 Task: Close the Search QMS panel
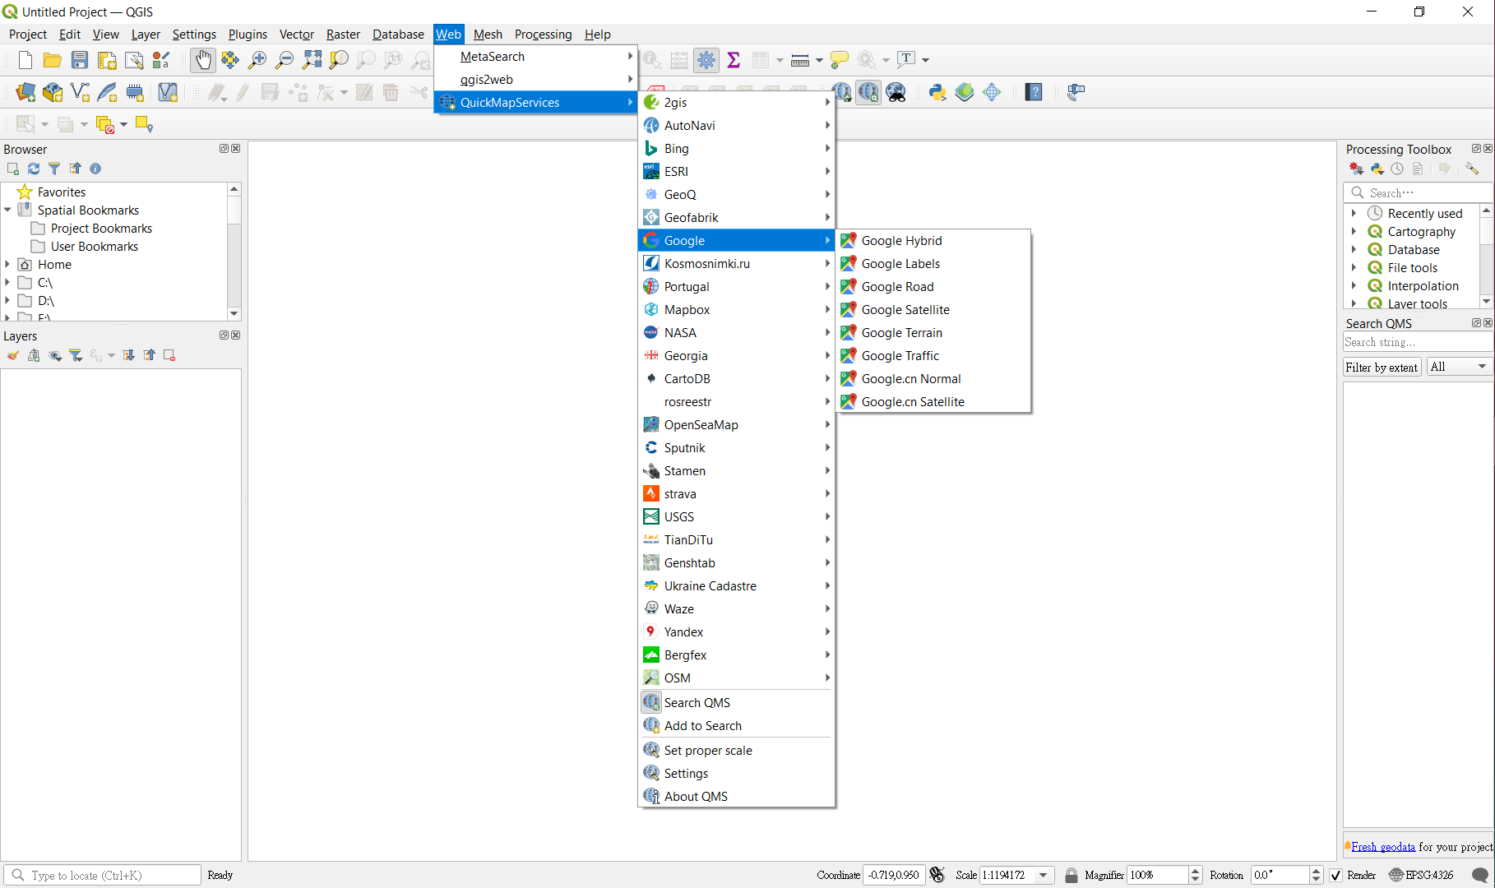tap(1488, 323)
